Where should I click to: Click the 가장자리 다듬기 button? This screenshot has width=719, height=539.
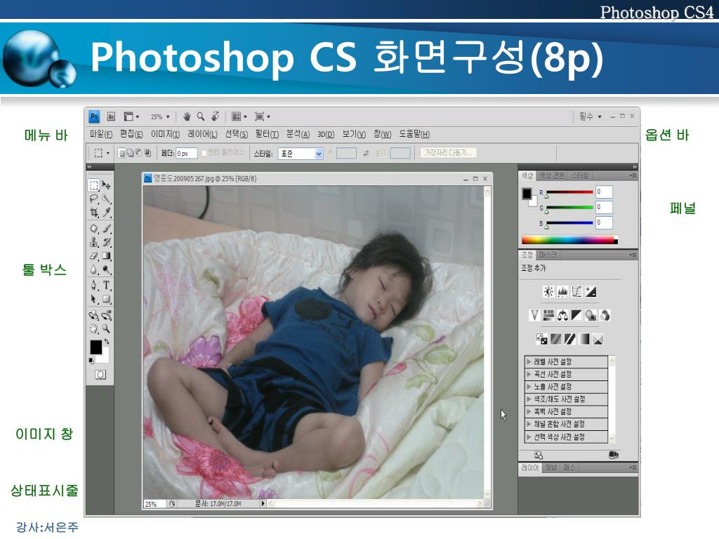tap(449, 152)
